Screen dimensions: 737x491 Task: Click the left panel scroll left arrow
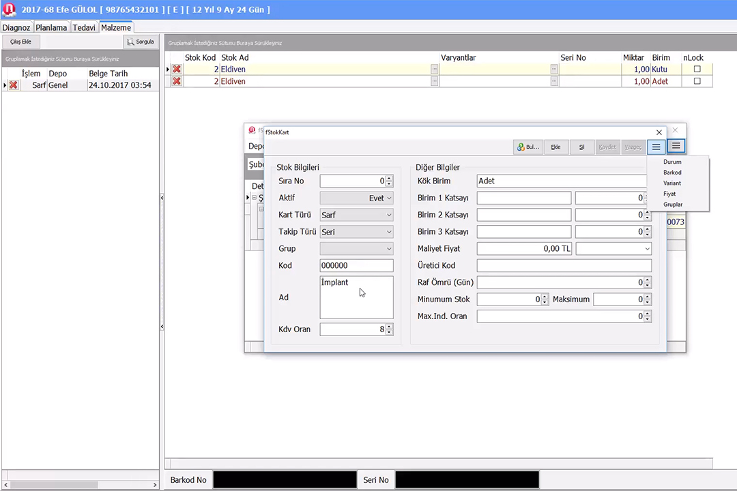click(x=5, y=485)
